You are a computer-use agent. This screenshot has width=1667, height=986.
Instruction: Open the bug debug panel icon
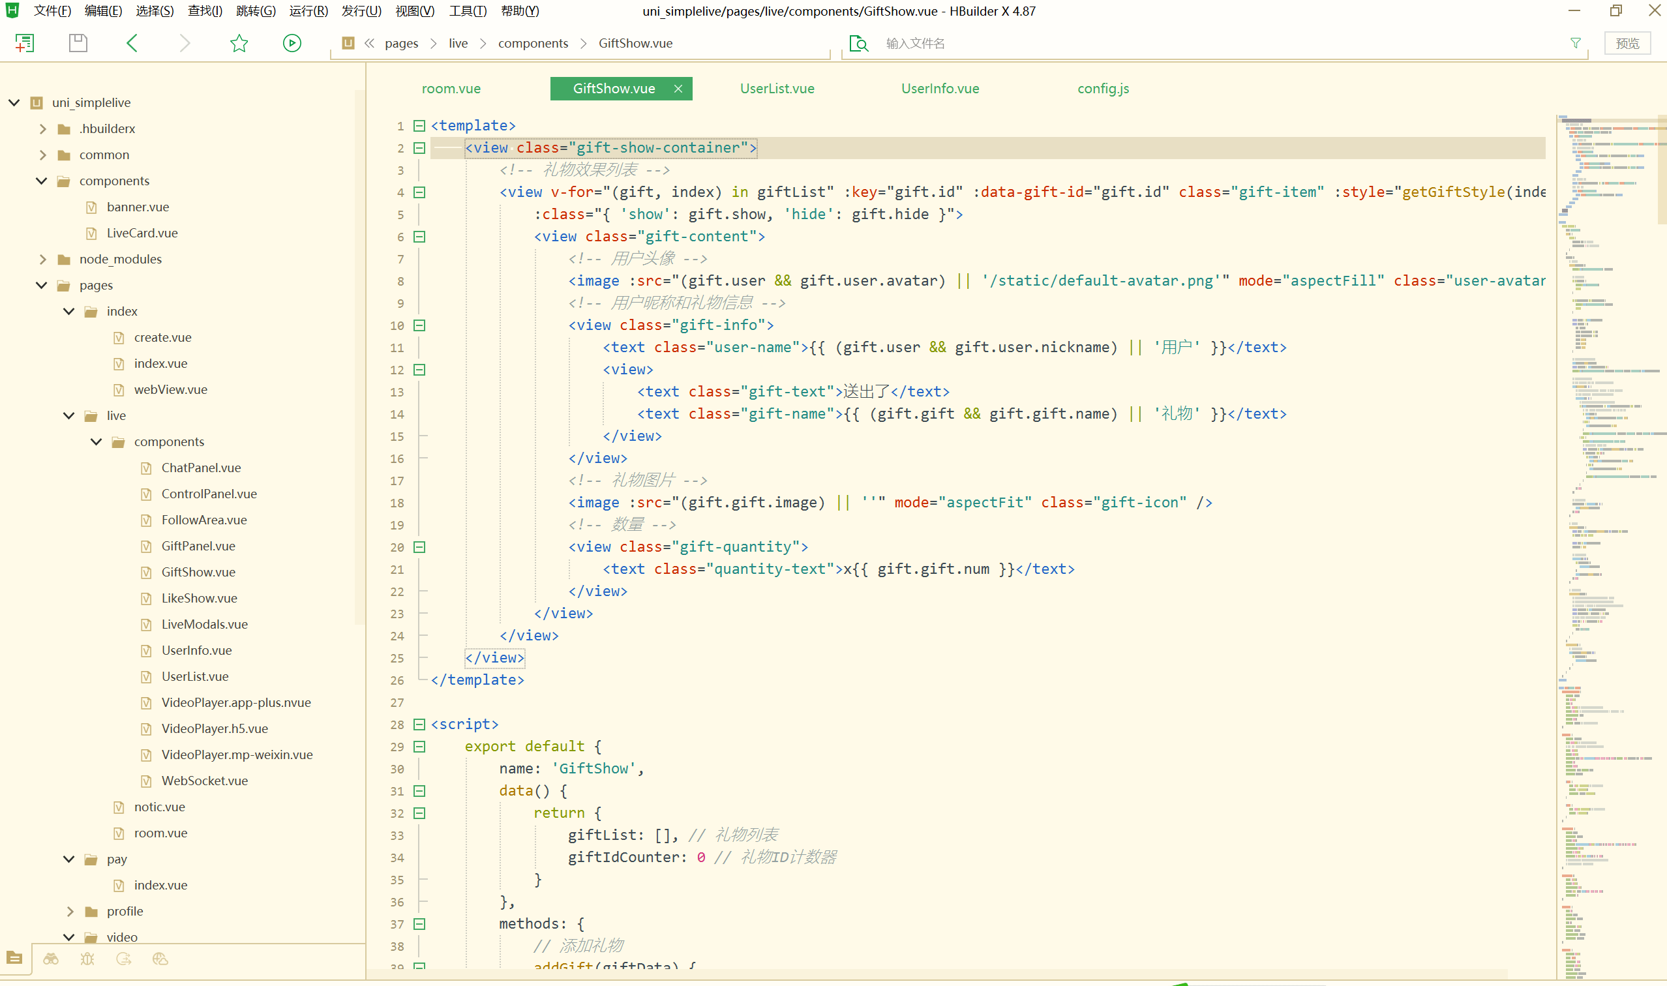coord(87,959)
